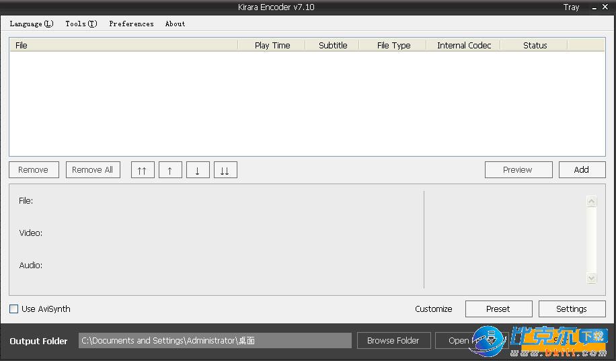Move selected file down one position
The height and width of the screenshot is (361, 616).
pos(198,170)
